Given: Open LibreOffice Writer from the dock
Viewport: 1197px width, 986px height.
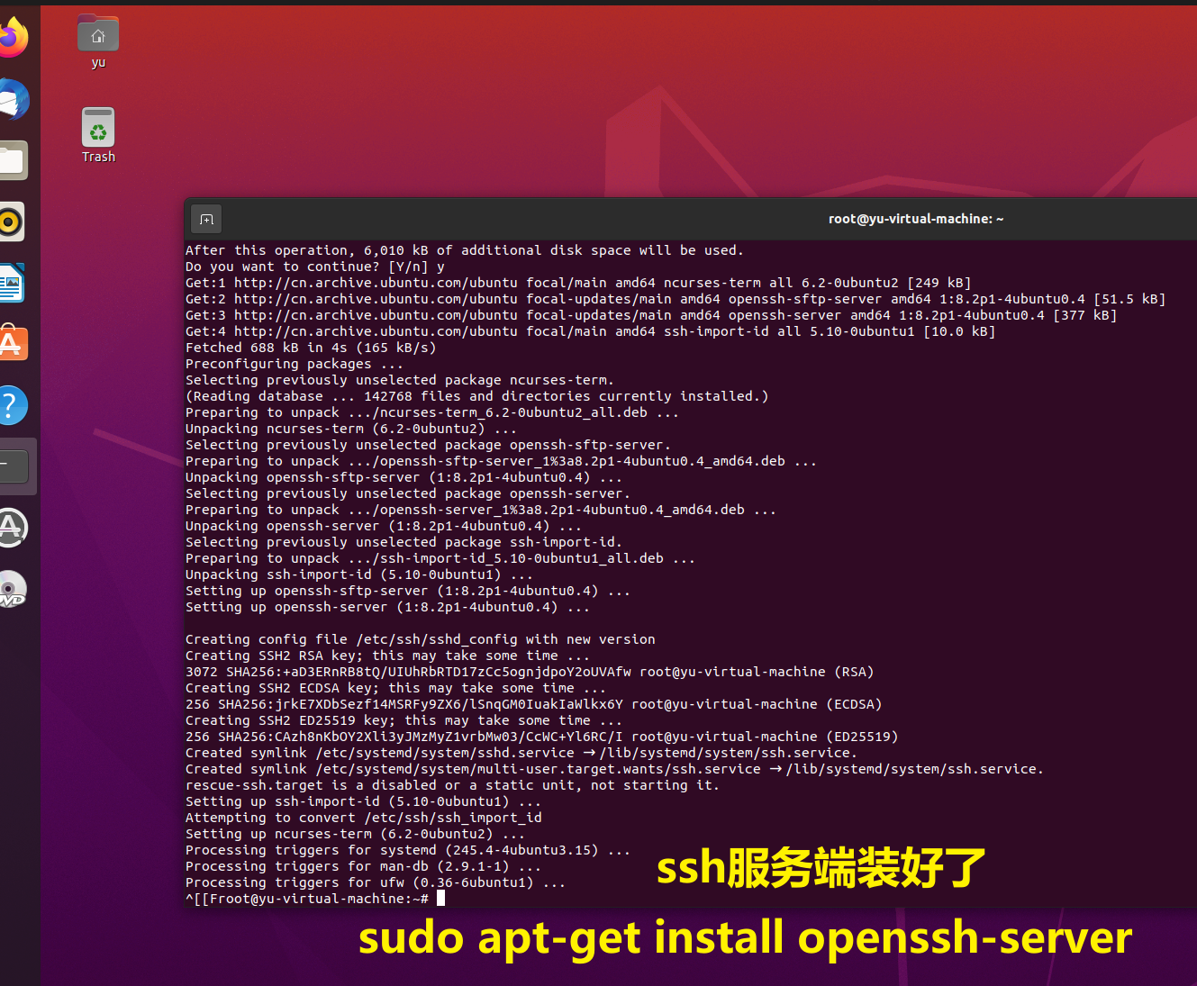Looking at the screenshot, I should click(12, 284).
